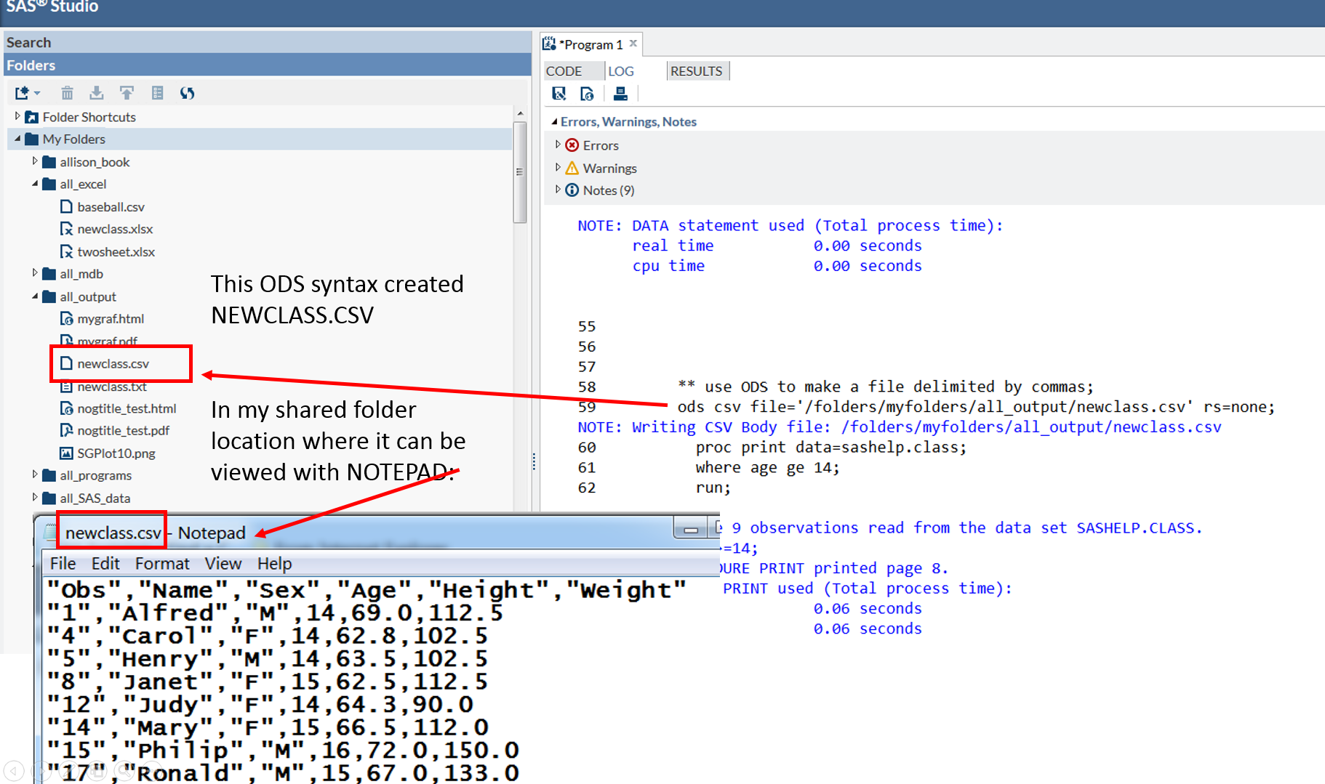Expand the Notes (9) section

[x=558, y=190]
